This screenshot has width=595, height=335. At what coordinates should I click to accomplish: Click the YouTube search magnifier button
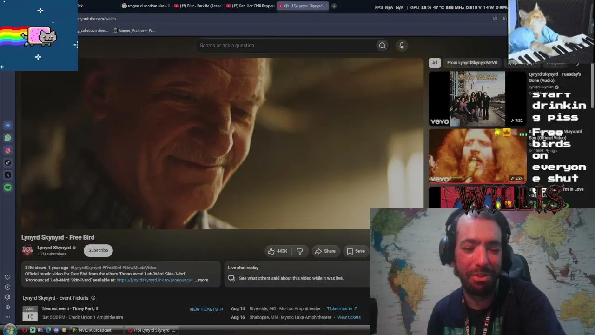tap(382, 45)
